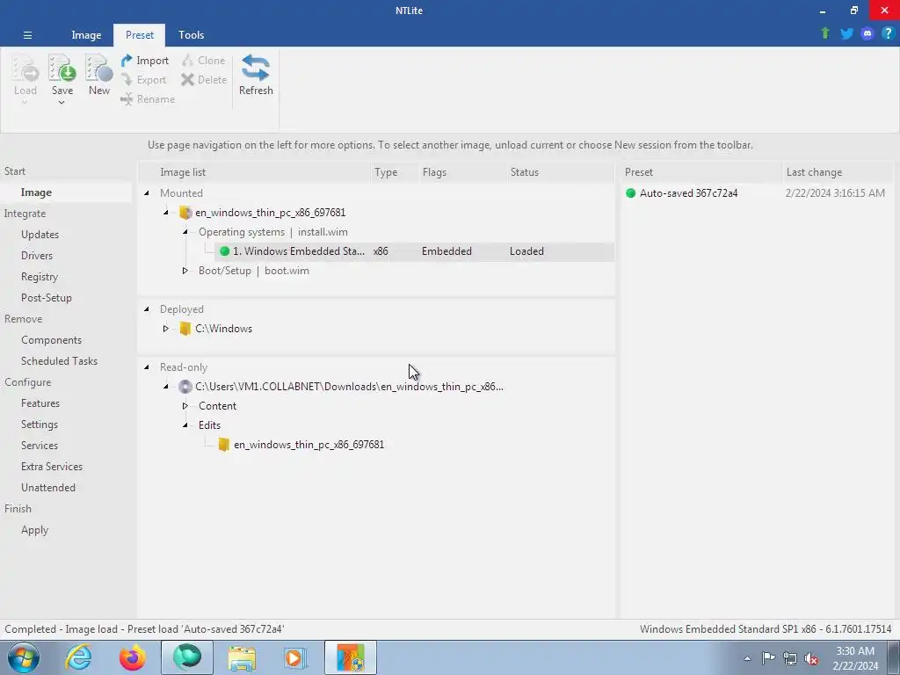Screen dimensions: 900x675
Task: Open the Services page
Action: (39, 446)
